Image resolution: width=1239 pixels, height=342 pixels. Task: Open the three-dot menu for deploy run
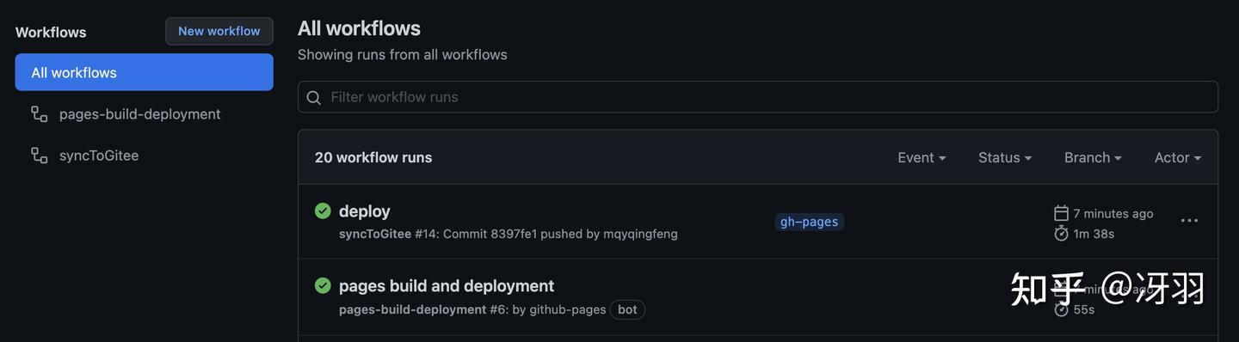click(x=1189, y=221)
